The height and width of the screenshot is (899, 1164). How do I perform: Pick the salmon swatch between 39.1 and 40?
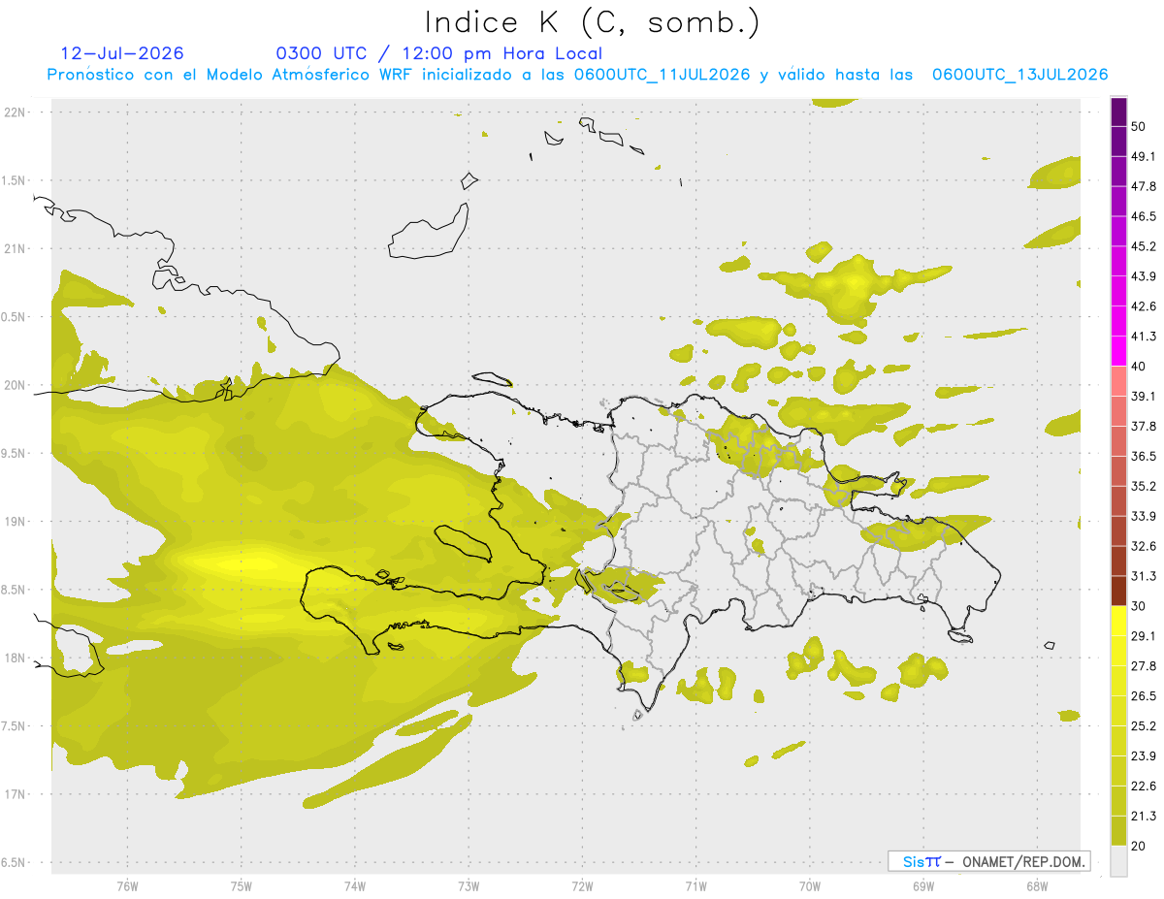(x=1118, y=381)
